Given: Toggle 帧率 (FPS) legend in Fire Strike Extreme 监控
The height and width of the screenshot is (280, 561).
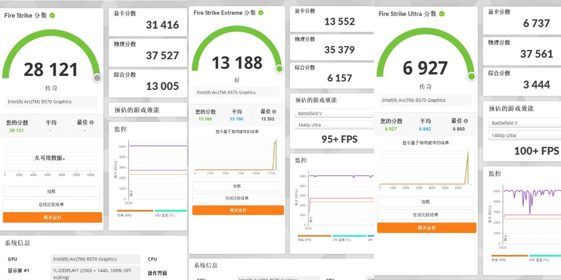Looking at the screenshot, I should point(314,238).
